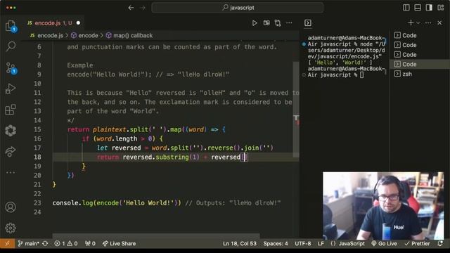
Task: Open the Run and Debug view
Action: pos(11,89)
